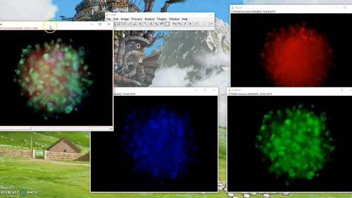This screenshot has width=352, height=198.
Task: Minimize the blue channel window
Action: 196,90
